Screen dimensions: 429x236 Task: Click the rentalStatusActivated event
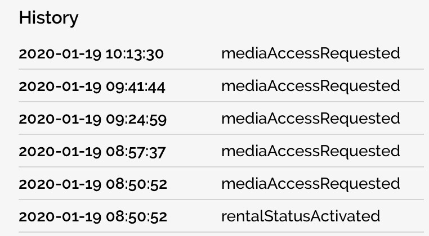[301, 216]
